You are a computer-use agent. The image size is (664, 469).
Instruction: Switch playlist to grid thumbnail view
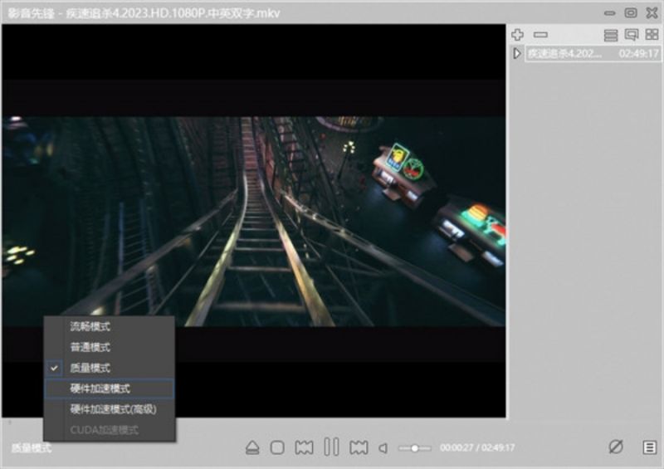coord(652,34)
